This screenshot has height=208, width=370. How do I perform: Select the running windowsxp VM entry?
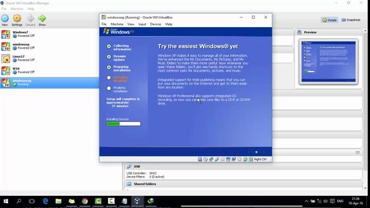pos(49,83)
